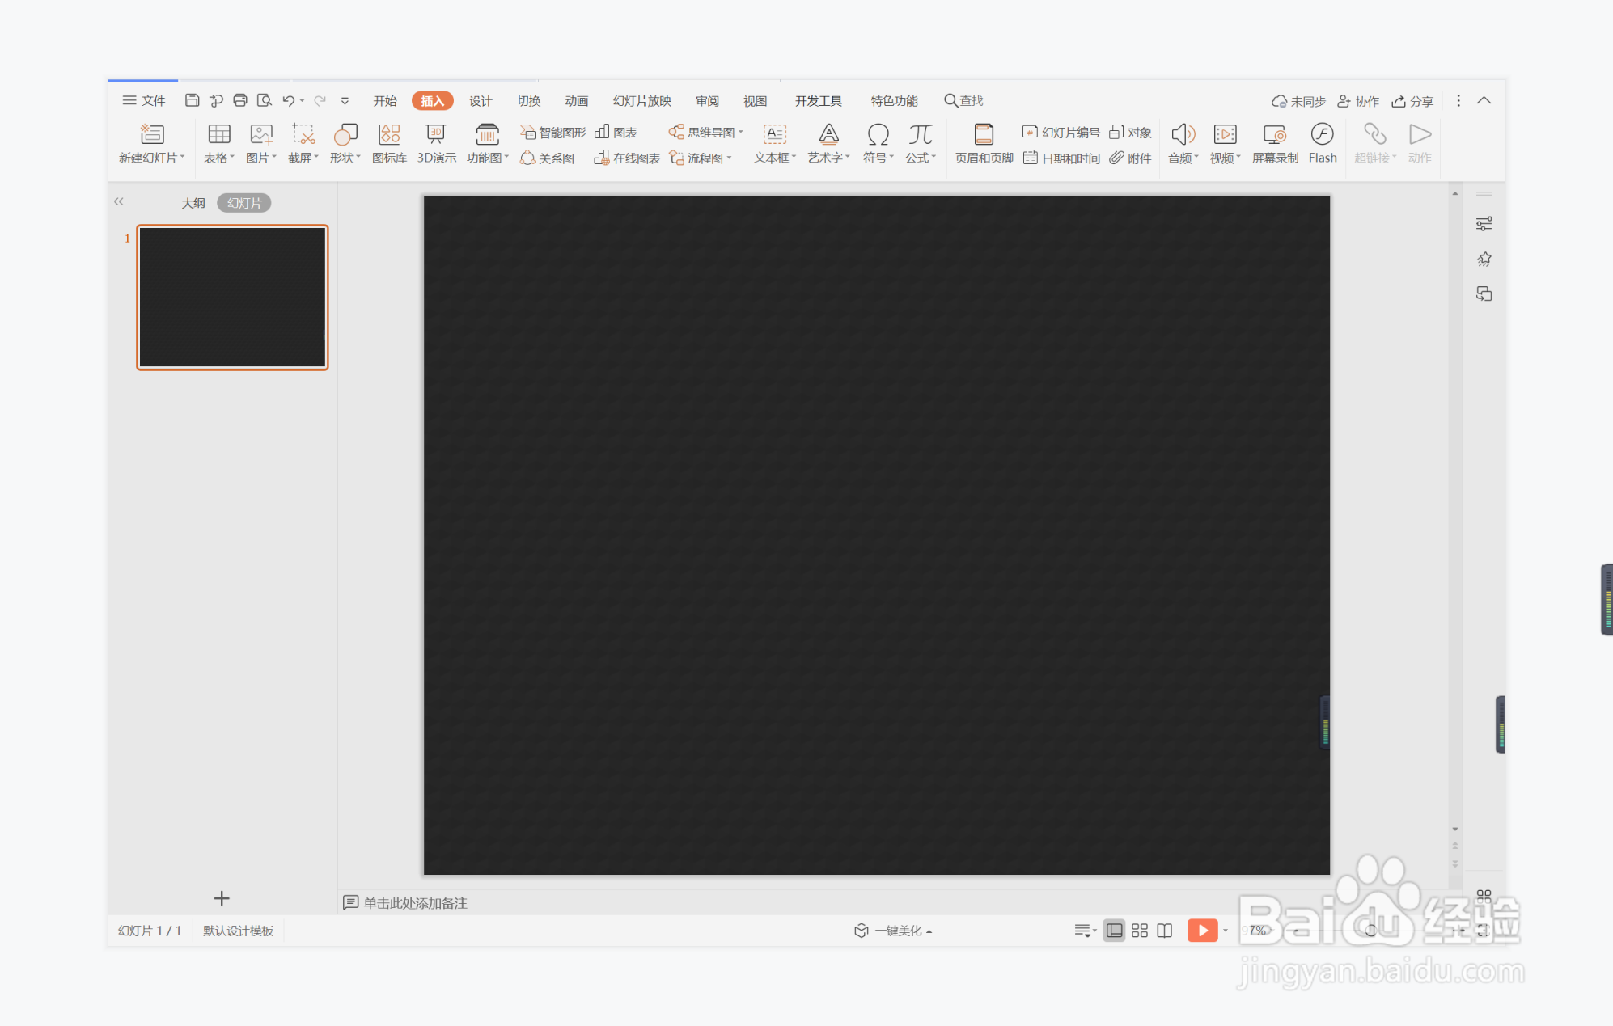The width and height of the screenshot is (1613, 1026).
Task: Add a new slide with plus icon
Action: coord(222,898)
